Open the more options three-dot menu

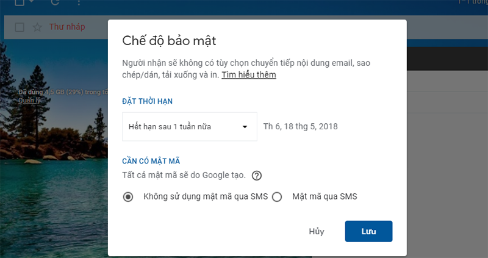[79, 2]
